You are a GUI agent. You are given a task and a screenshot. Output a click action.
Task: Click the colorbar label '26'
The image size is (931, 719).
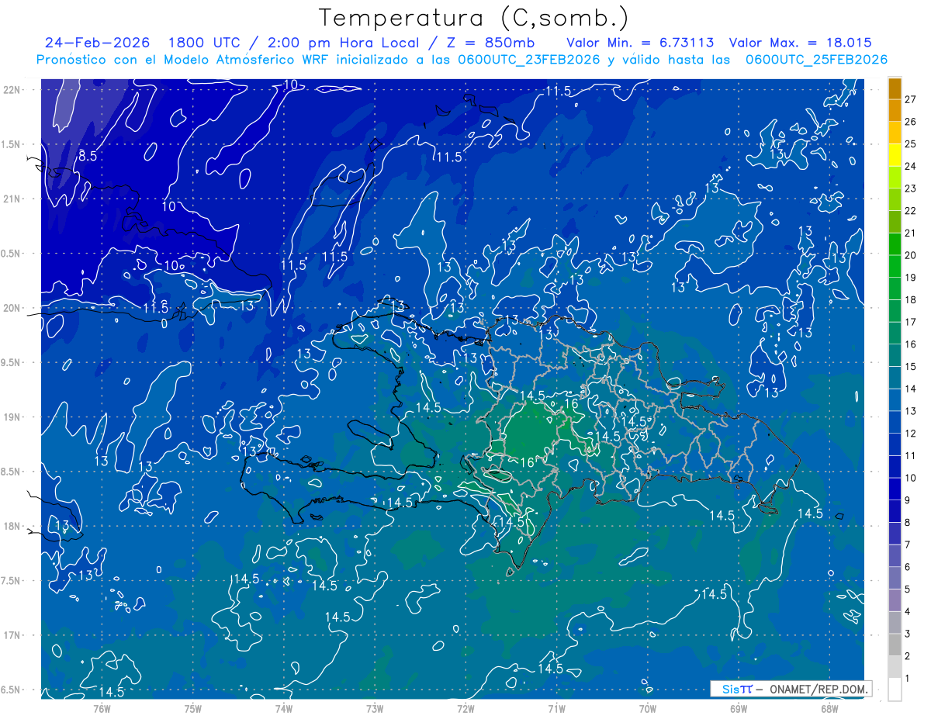click(x=910, y=122)
